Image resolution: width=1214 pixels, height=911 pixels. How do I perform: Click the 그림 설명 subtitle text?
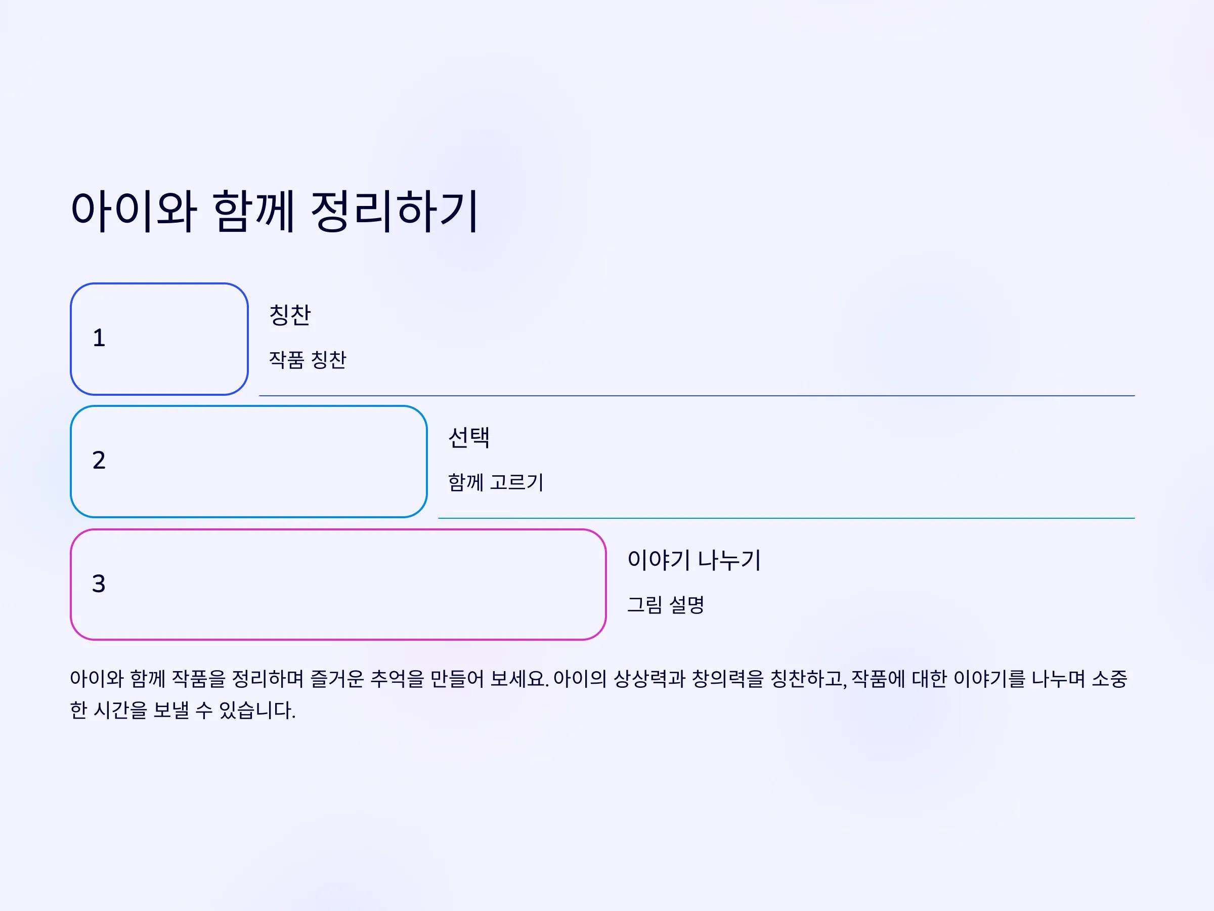point(665,605)
